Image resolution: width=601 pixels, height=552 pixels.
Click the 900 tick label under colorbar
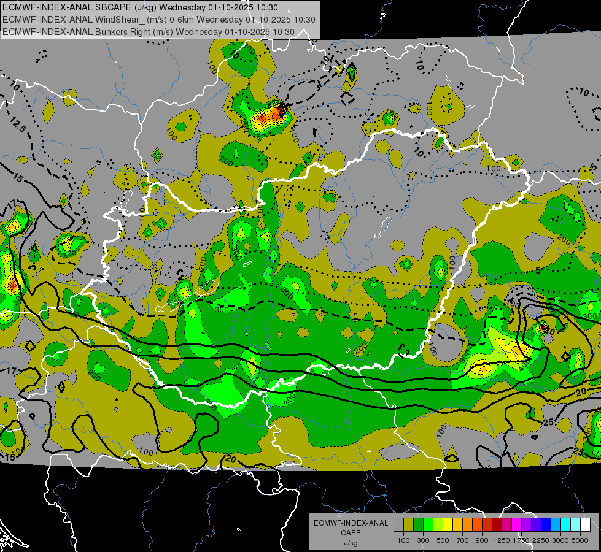(x=482, y=540)
